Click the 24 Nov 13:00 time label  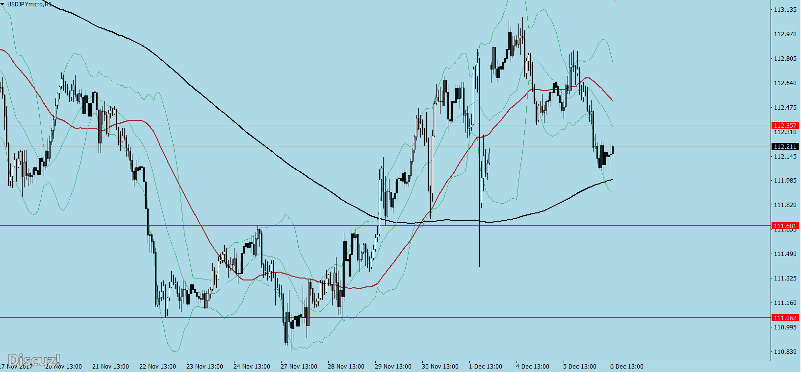(x=252, y=366)
